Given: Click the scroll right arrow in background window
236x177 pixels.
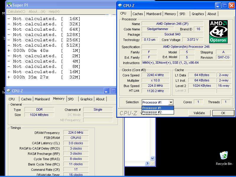Looking at the screenshot, I should 147,163.
